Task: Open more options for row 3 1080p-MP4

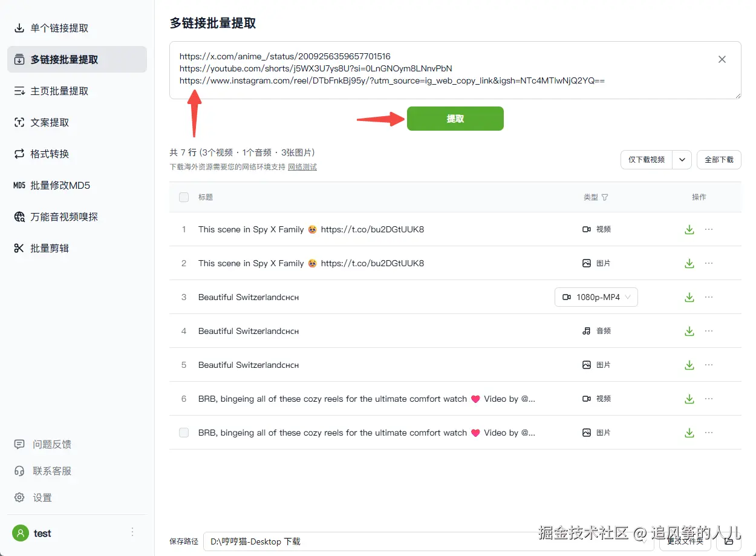Action: click(x=709, y=297)
